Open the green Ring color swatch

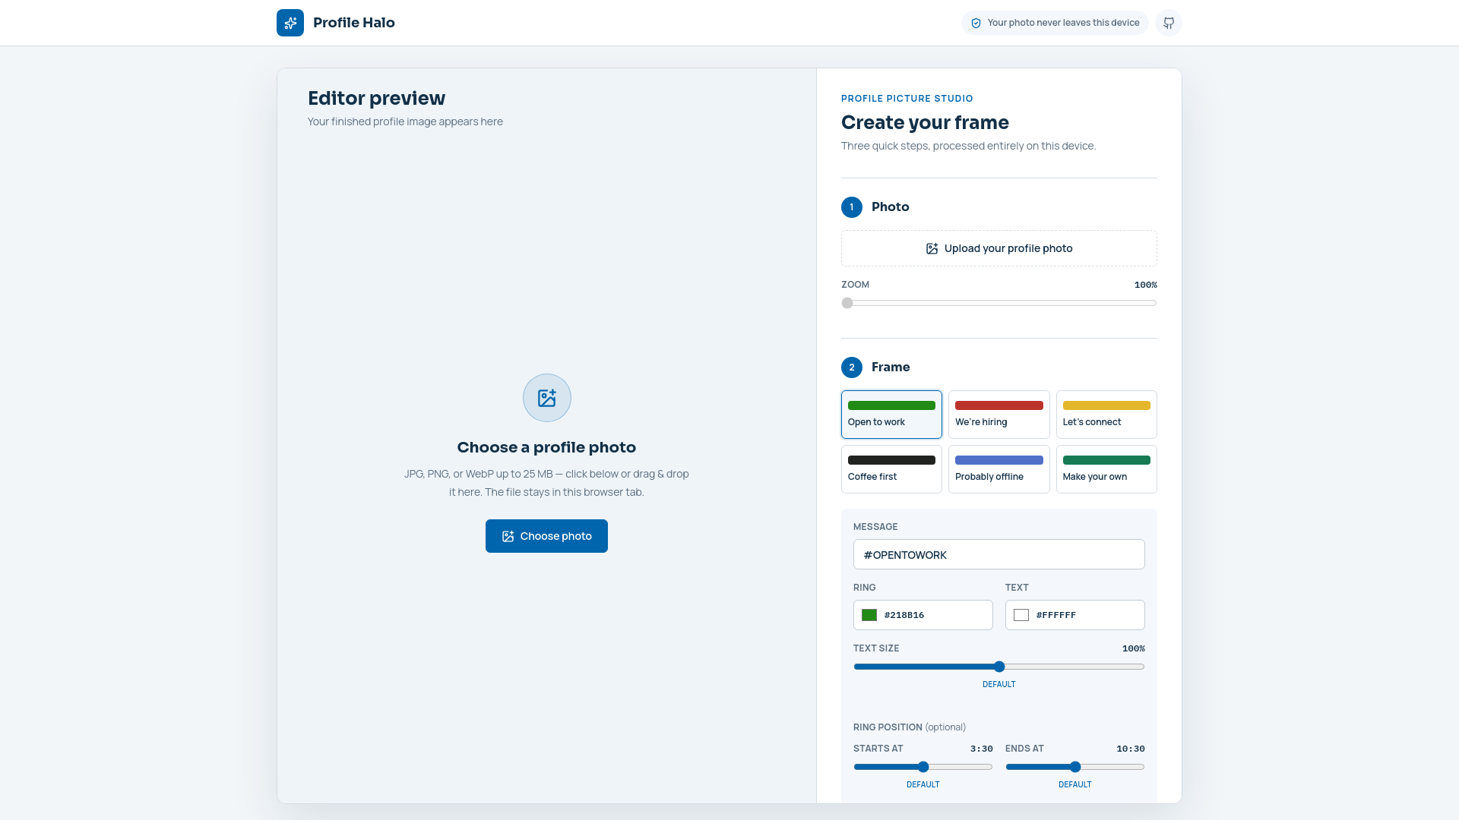pyautogui.click(x=869, y=615)
